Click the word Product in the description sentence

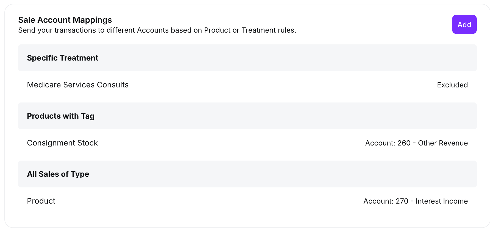point(217,30)
